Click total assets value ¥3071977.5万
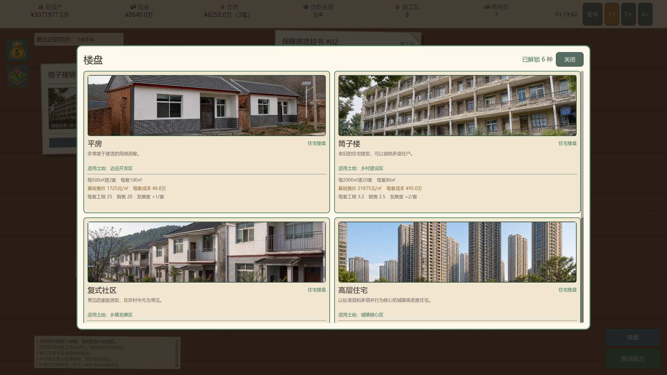Image resolution: width=667 pixels, height=375 pixels. tap(50, 15)
